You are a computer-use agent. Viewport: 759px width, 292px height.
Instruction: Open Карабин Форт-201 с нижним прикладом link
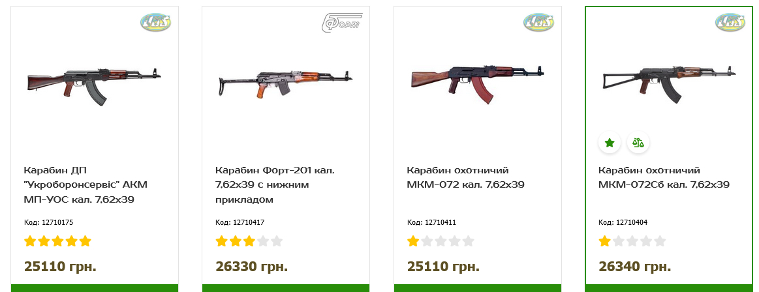click(x=275, y=185)
